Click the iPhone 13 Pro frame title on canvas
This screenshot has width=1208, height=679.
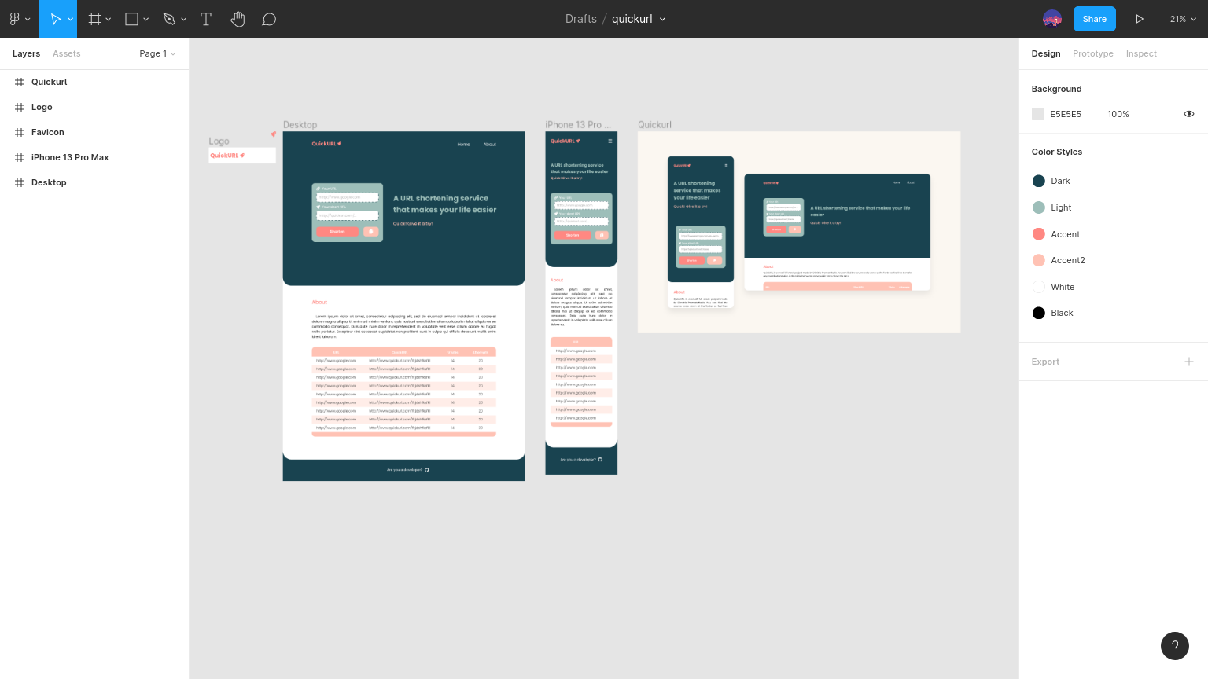(578, 125)
